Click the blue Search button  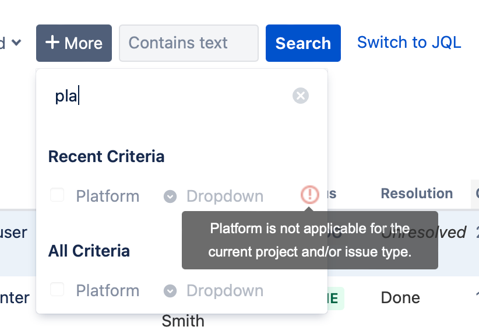point(303,43)
